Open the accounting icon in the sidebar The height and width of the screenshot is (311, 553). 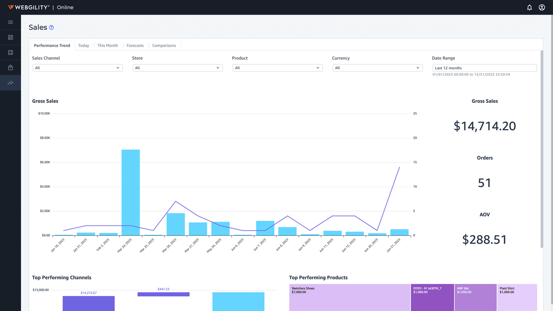(x=10, y=52)
